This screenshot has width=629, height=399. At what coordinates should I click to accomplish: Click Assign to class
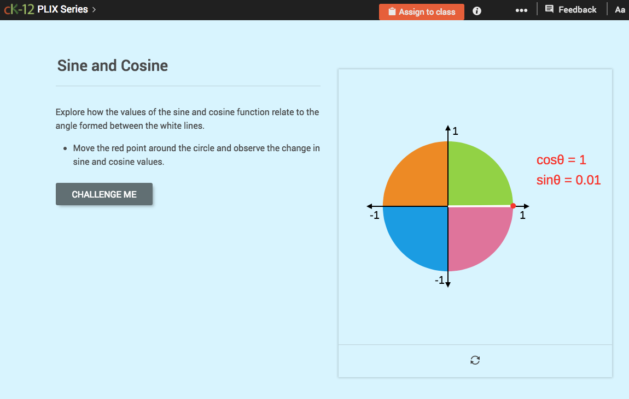tap(421, 11)
